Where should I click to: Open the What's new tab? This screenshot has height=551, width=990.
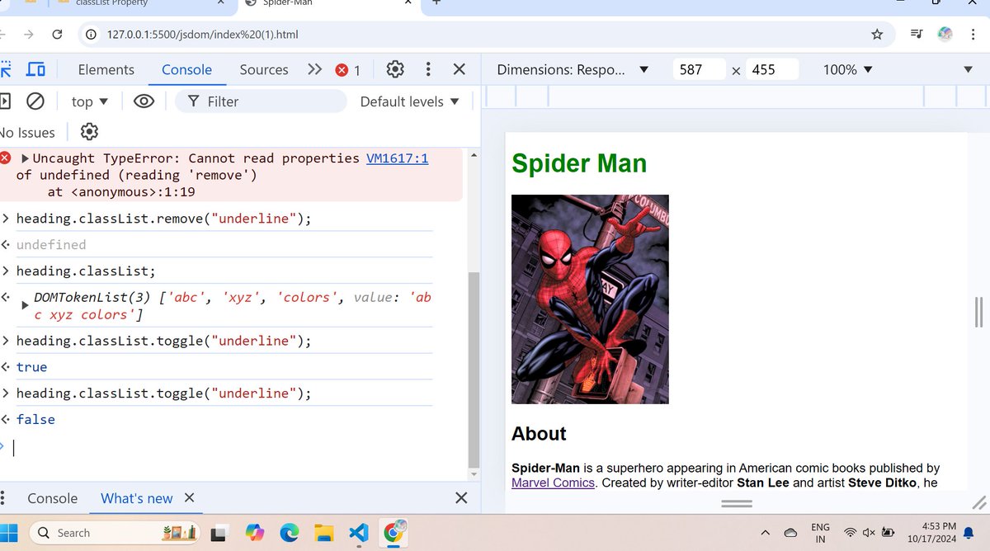[136, 498]
